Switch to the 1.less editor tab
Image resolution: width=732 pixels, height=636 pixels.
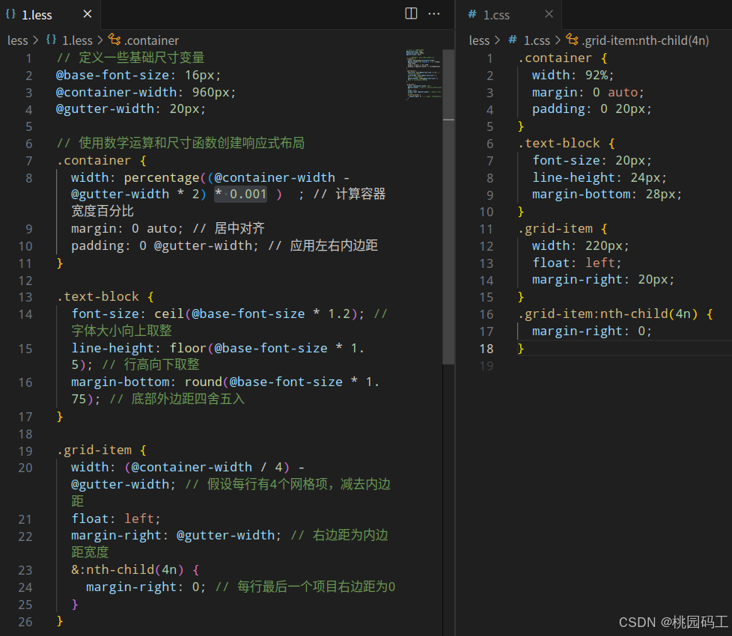point(50,14)
